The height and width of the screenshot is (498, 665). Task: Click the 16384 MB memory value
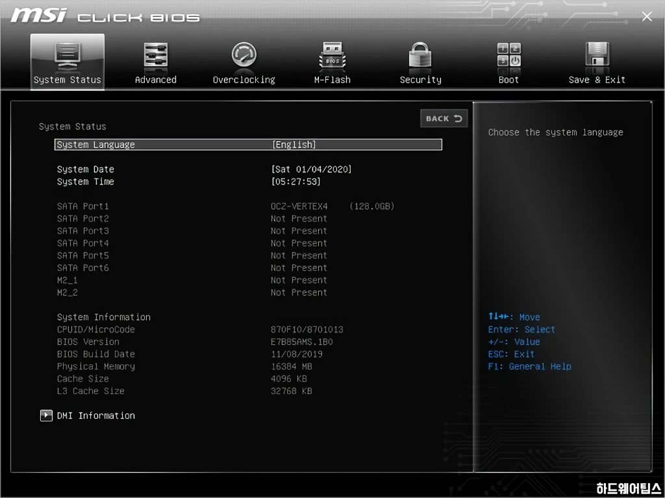pos(292,366)
